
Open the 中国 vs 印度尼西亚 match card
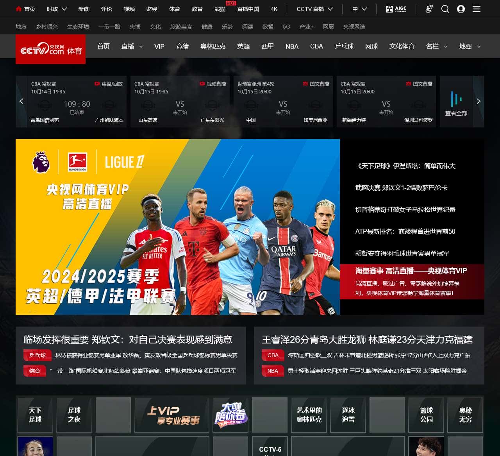[x=283, y=102]
